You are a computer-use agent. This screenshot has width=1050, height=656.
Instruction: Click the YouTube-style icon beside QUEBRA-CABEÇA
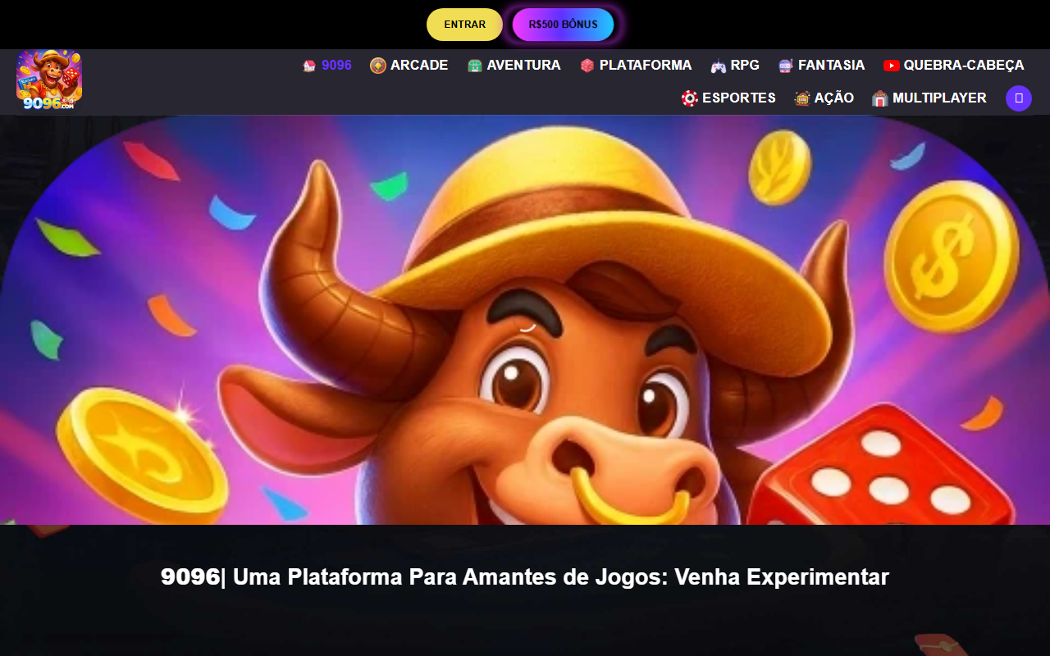pos(892,66)
